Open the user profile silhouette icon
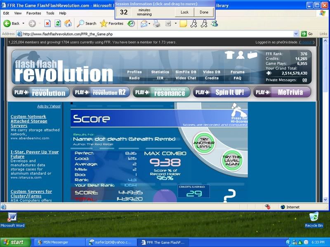This screenshot has width=330, height=247. coord(240,55)
